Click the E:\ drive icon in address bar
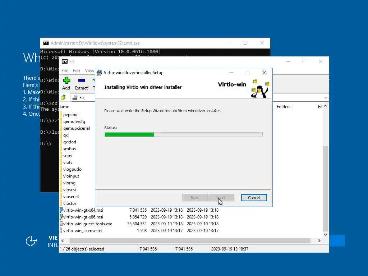Viewport: 368px width, 276px height. coord(75,97)
